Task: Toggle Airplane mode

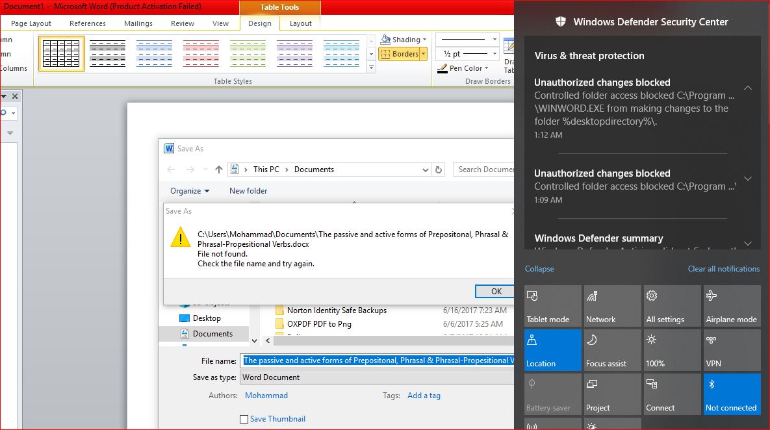Action: click(732, 306)
